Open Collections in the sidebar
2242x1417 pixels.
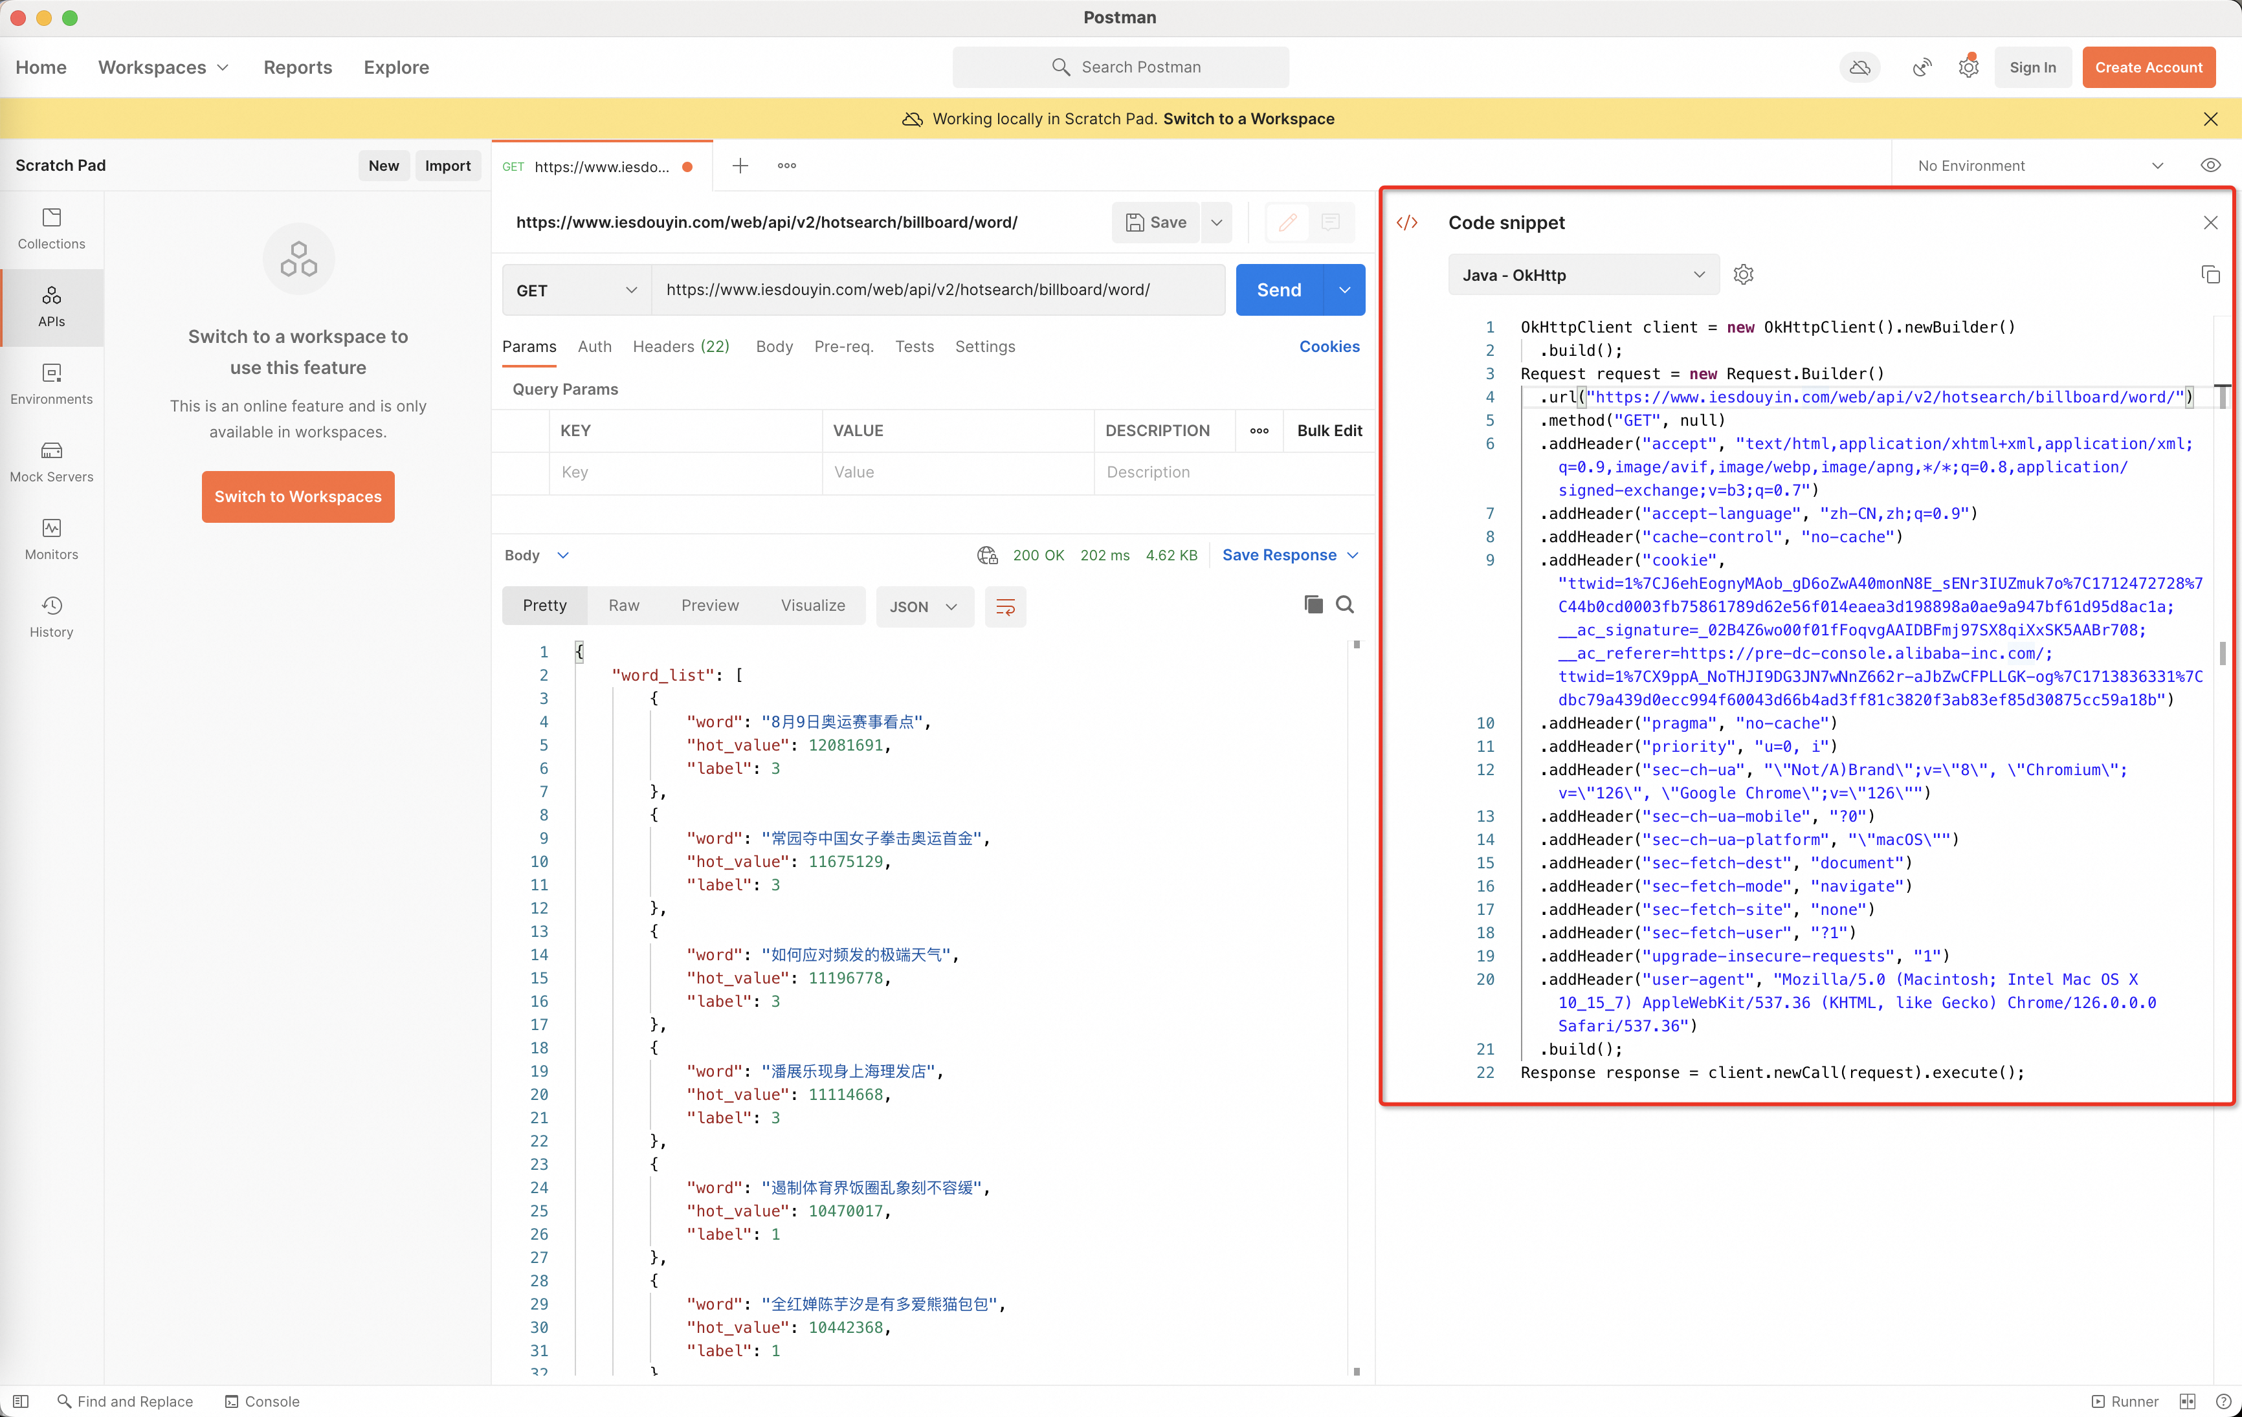(51, 229)
